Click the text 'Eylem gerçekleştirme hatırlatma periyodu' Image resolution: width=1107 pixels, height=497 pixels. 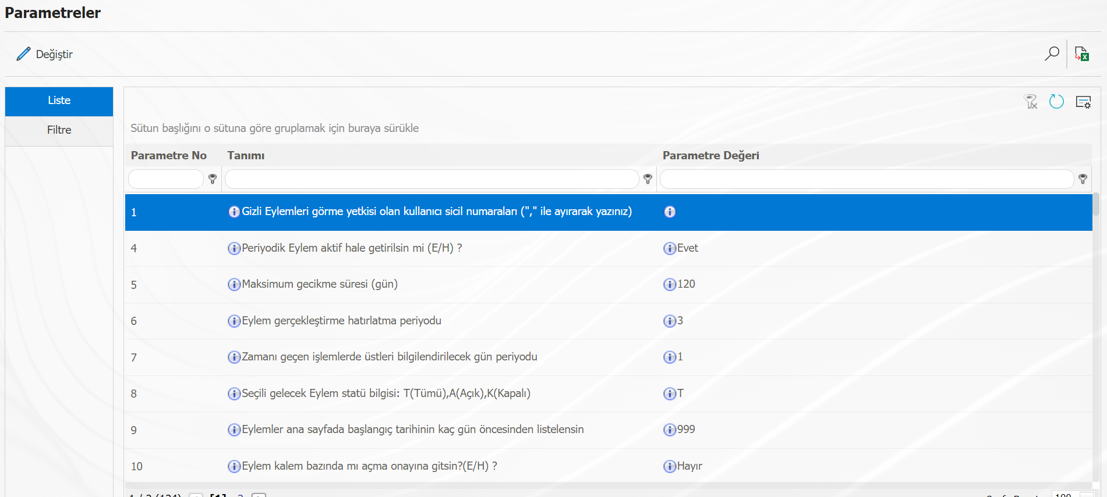point(341,321)
